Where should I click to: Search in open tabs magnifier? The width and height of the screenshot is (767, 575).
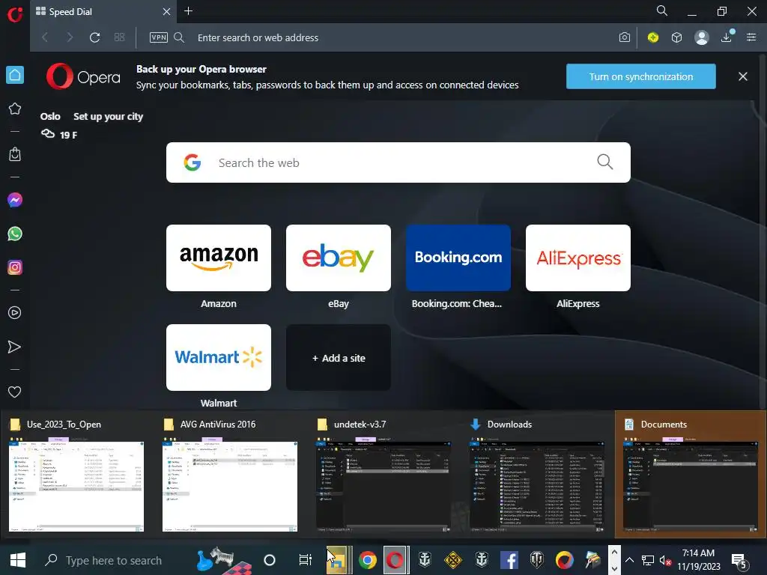coord(662,10)
